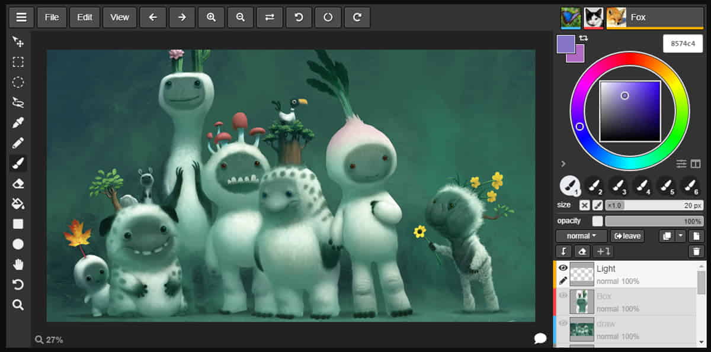Expand the panel chevron below the color wheel

(x=563, y=164)
